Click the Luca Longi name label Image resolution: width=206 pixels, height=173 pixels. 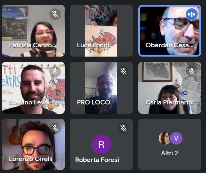coord(93,45)
